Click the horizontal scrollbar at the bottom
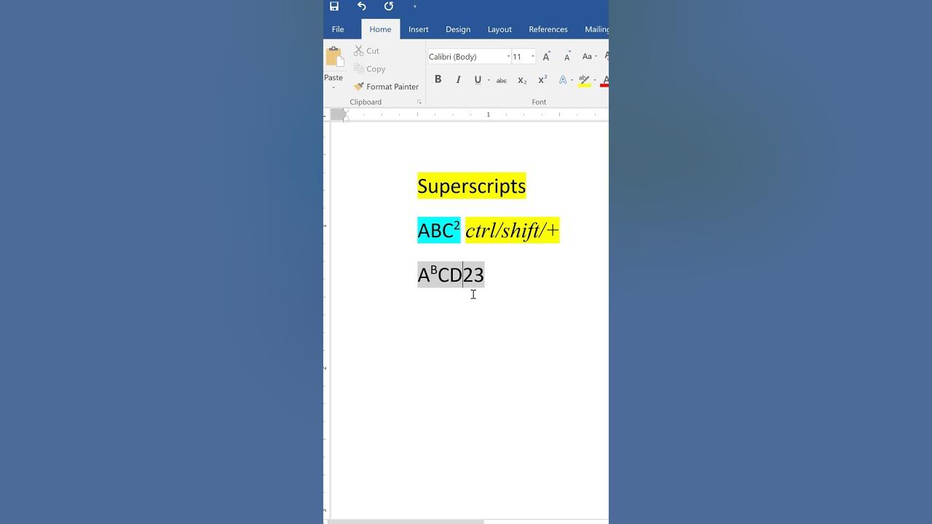 click(405, 521)
